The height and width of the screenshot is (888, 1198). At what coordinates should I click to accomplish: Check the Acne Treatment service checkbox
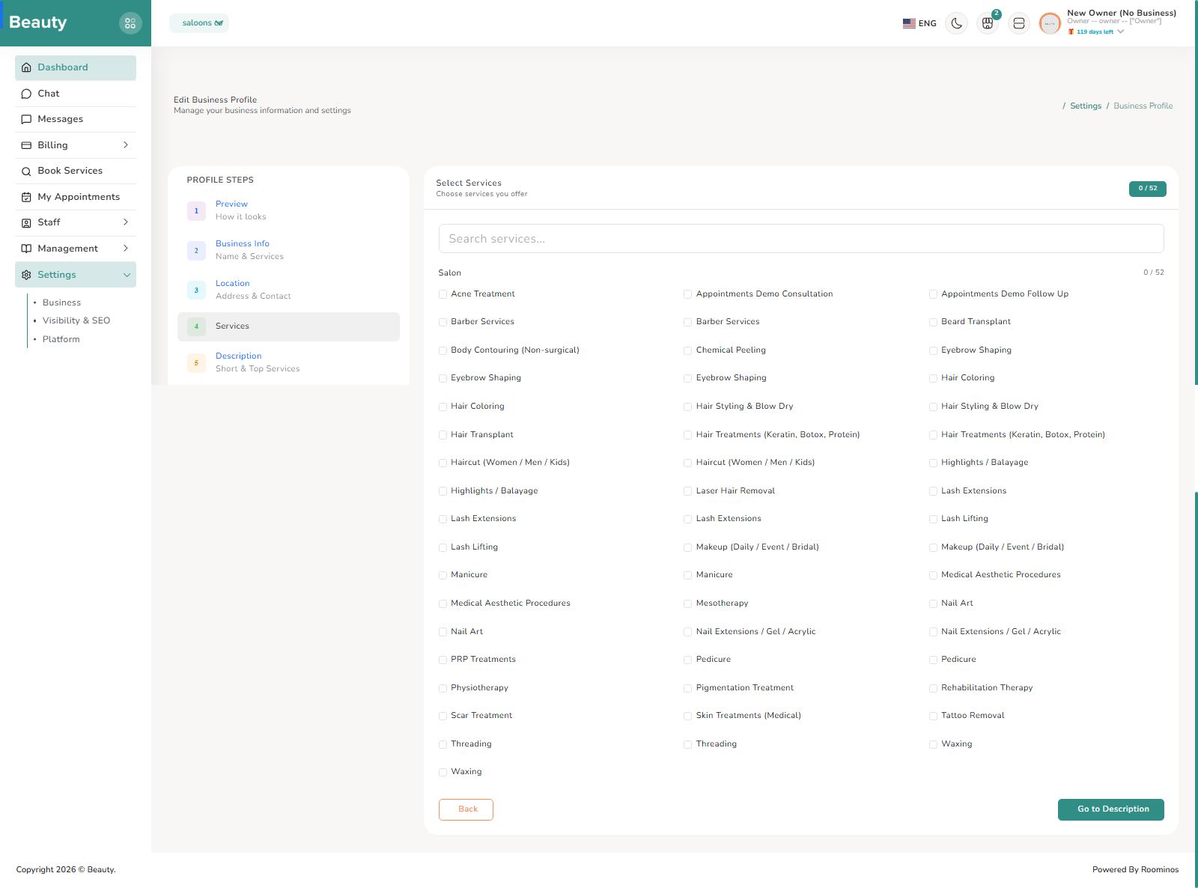click(443, 294)
